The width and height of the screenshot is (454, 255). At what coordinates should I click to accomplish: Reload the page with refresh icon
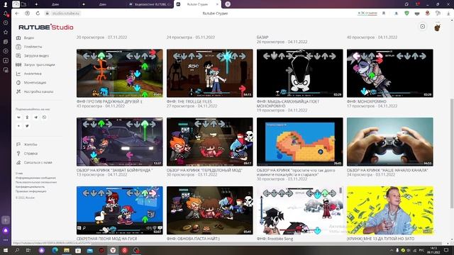pyautogui.click(x=38, y=13)
